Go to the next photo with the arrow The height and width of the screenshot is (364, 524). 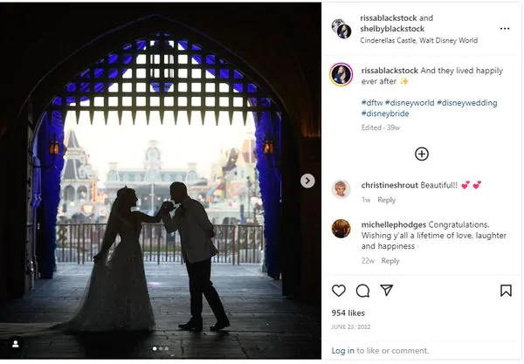307,181
